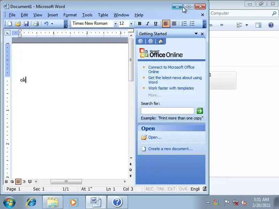Click task pane Back arrow icon

click(141, 41)
